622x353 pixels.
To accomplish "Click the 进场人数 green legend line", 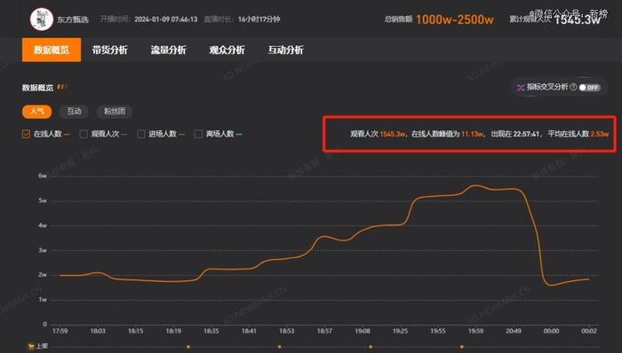I will pos(181,135).
